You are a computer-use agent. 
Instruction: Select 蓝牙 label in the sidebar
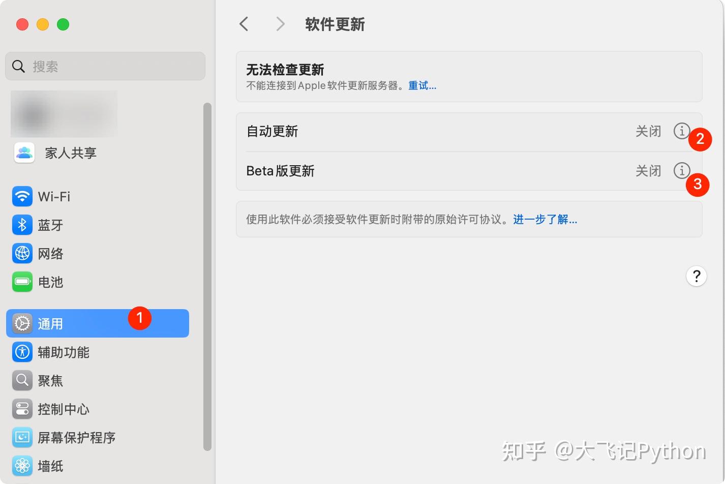coord(51,225)
